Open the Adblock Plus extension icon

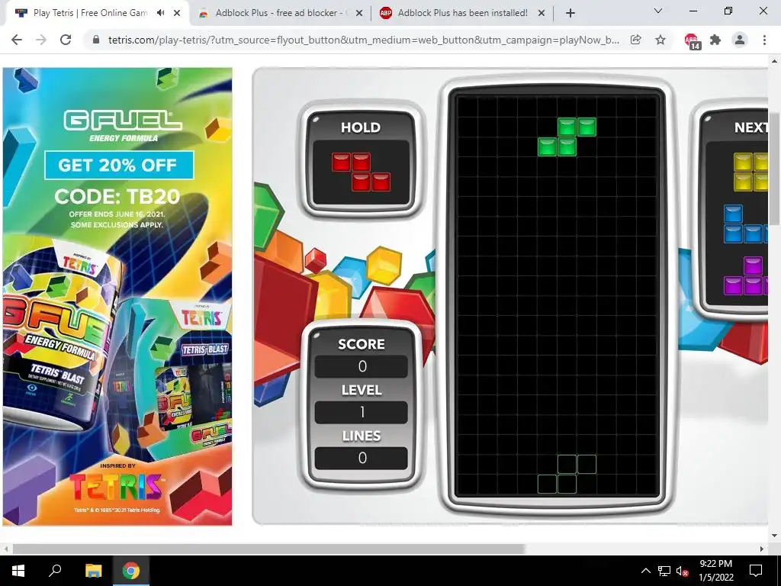(691, 40)
